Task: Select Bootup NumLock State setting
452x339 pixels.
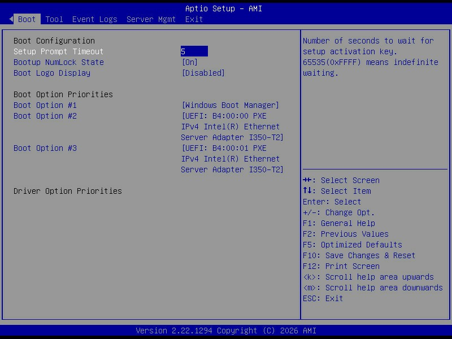Action: 59,62
